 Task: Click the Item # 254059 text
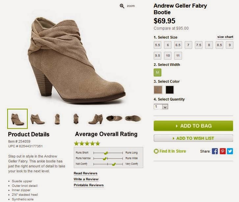tap(19, 141)
